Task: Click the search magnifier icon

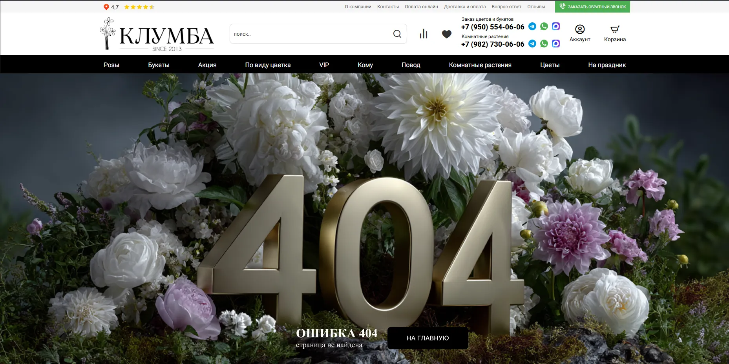Action: [x=397, y=34]
